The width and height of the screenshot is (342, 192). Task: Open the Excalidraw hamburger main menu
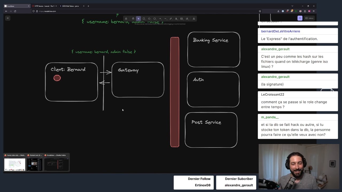pos(7,18)
